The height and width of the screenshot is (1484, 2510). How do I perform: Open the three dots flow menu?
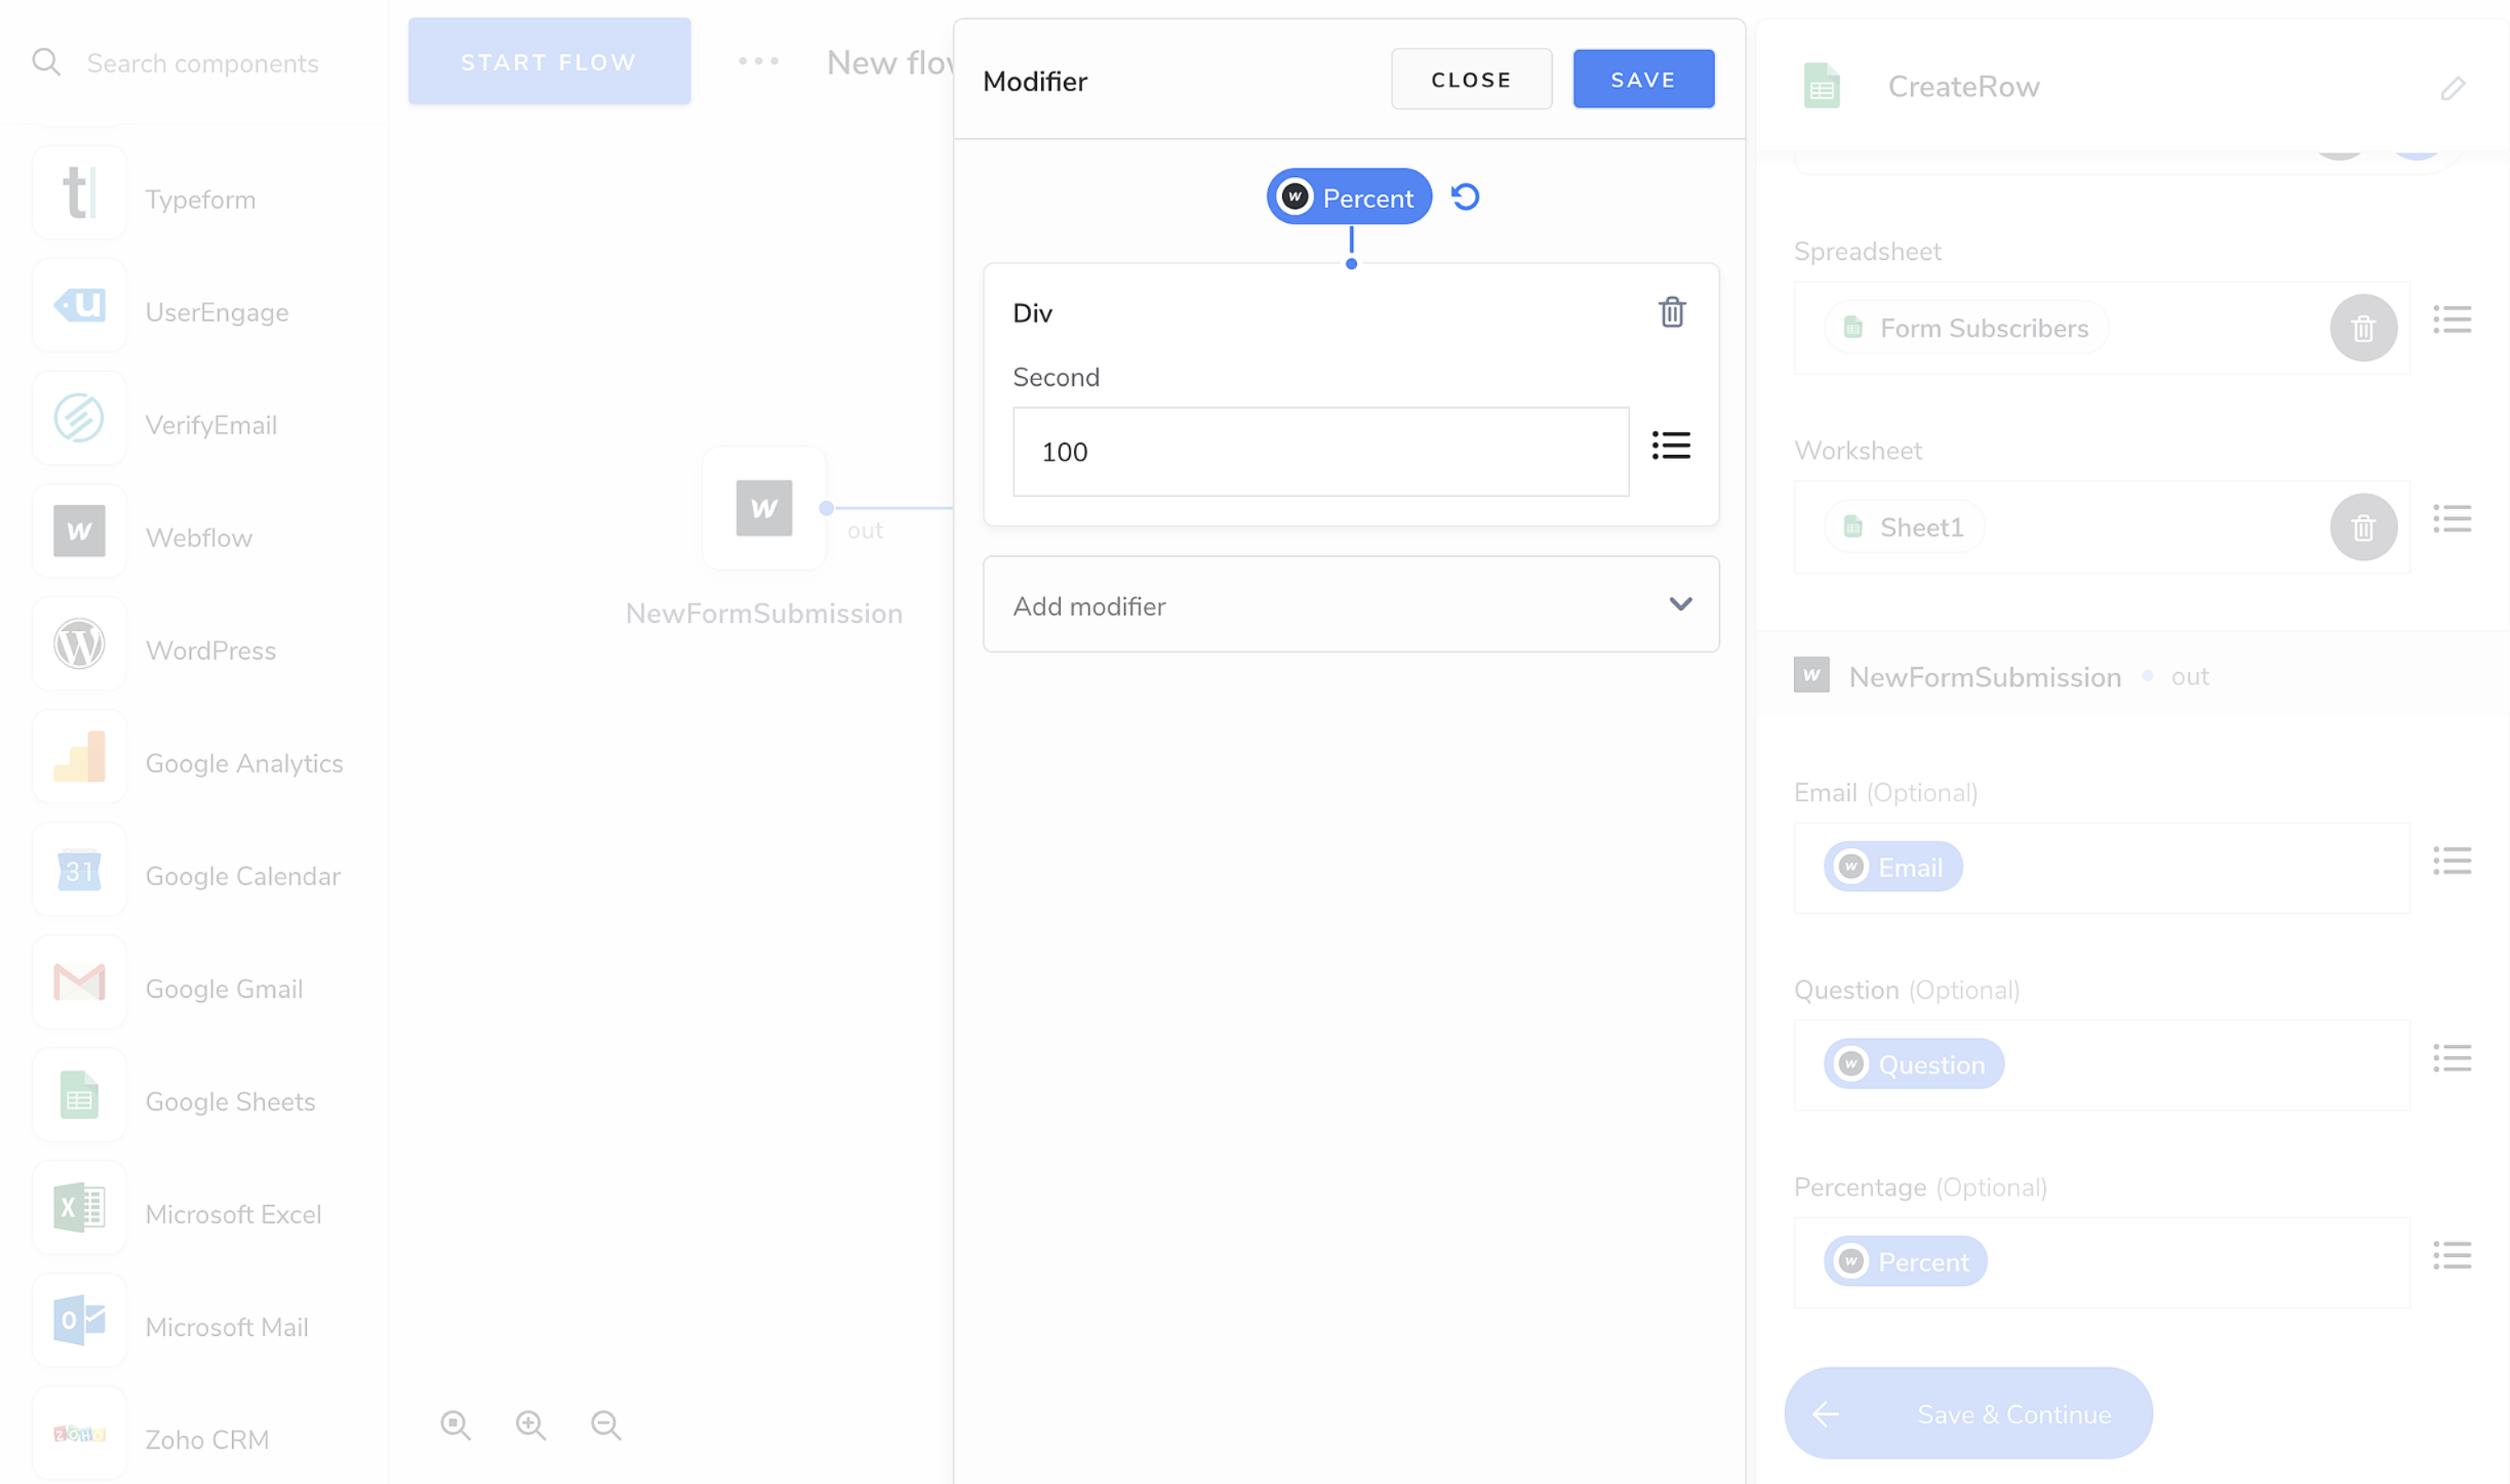point(758,62)
